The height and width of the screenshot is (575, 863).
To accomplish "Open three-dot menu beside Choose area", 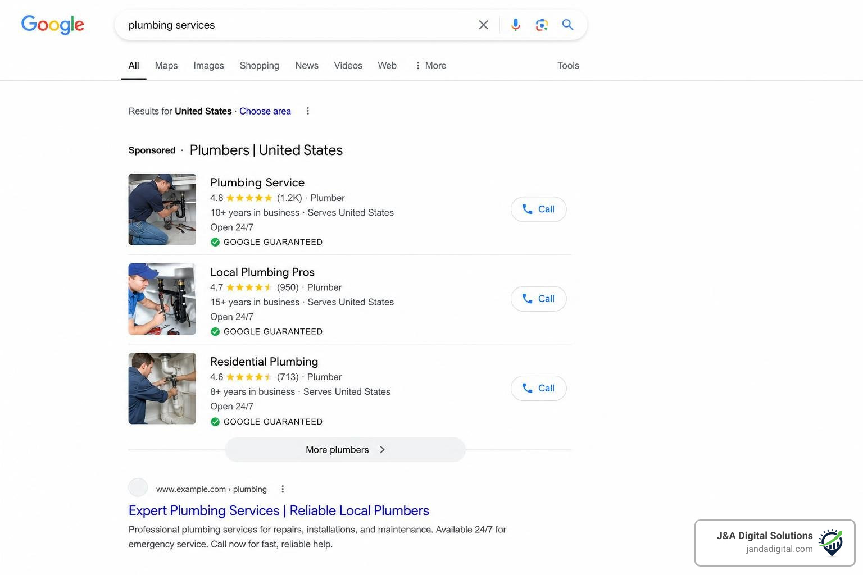I will (x=307, y=111).
